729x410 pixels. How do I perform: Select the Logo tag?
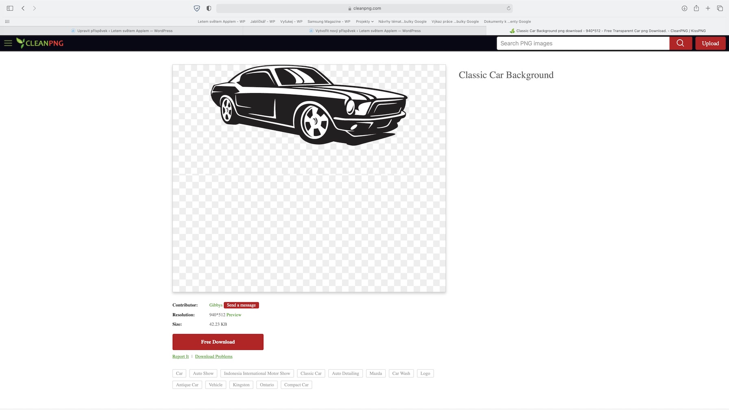(x=425, y=373)
